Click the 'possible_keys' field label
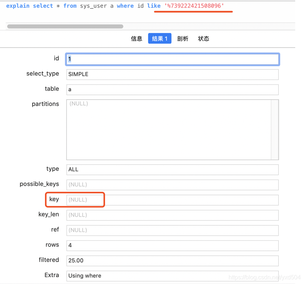 coord(39,184)
